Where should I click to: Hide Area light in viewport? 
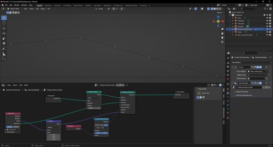(x=267, y=18)
